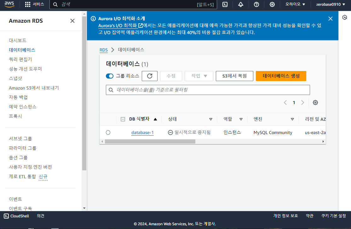Screen dimensions: 351x229
Task: Open the 작업 actions dropdown
Action: pyautogui.click(x=199, y=76)
